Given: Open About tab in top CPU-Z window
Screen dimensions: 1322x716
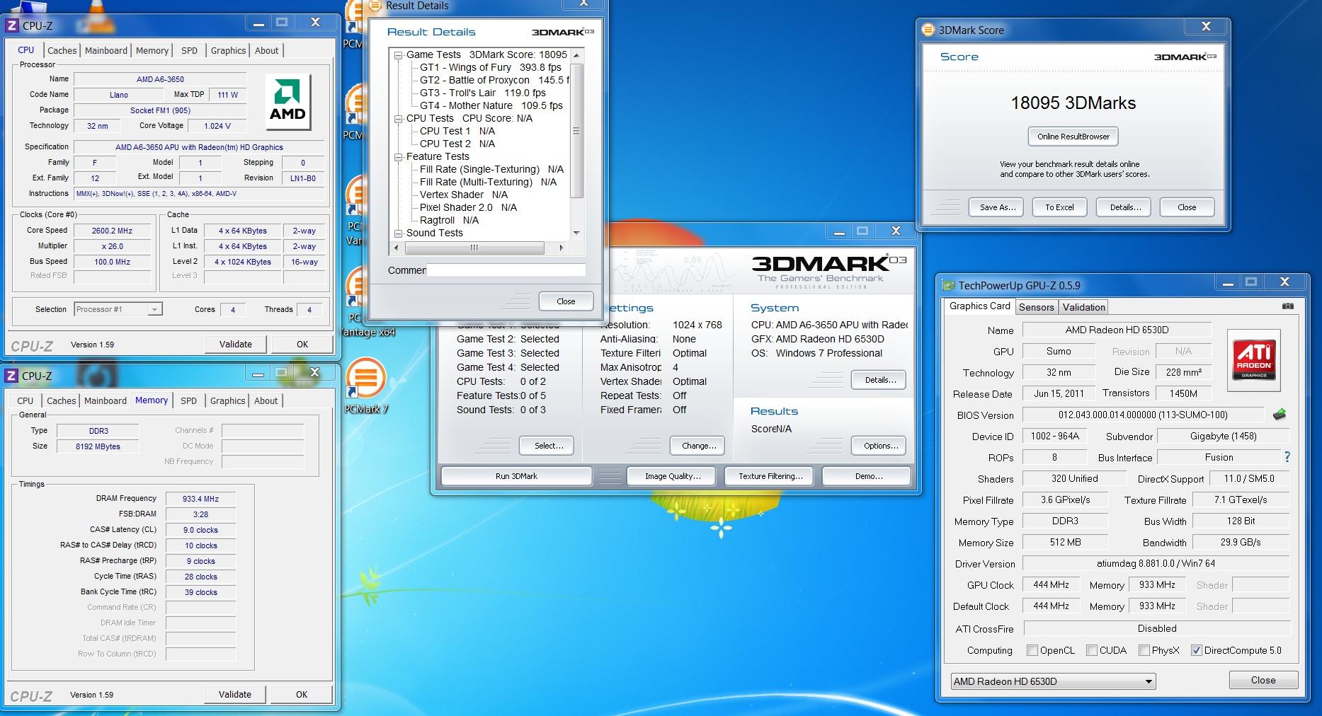Looking at the screenshot, I should click(266, 51).
